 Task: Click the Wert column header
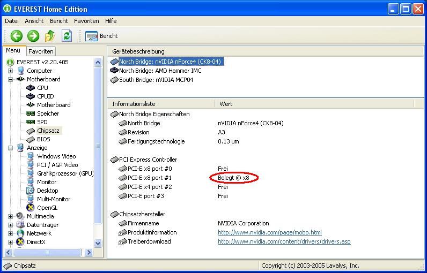(x=314, y=104)
